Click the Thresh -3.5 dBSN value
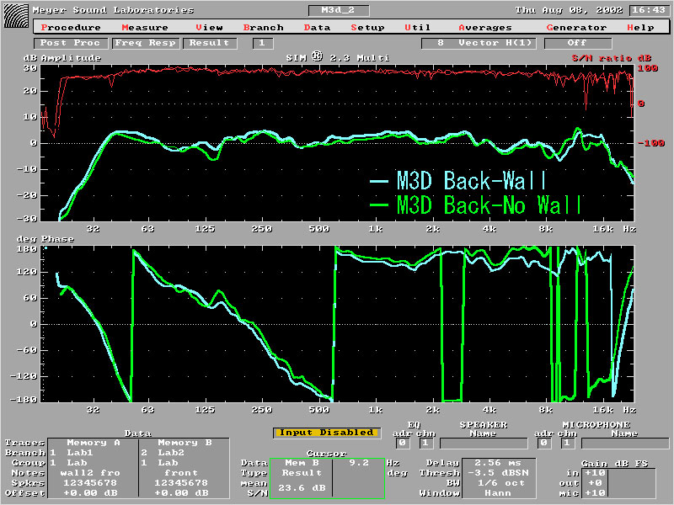This screenshot has width=674, height=505. (498, 473)
